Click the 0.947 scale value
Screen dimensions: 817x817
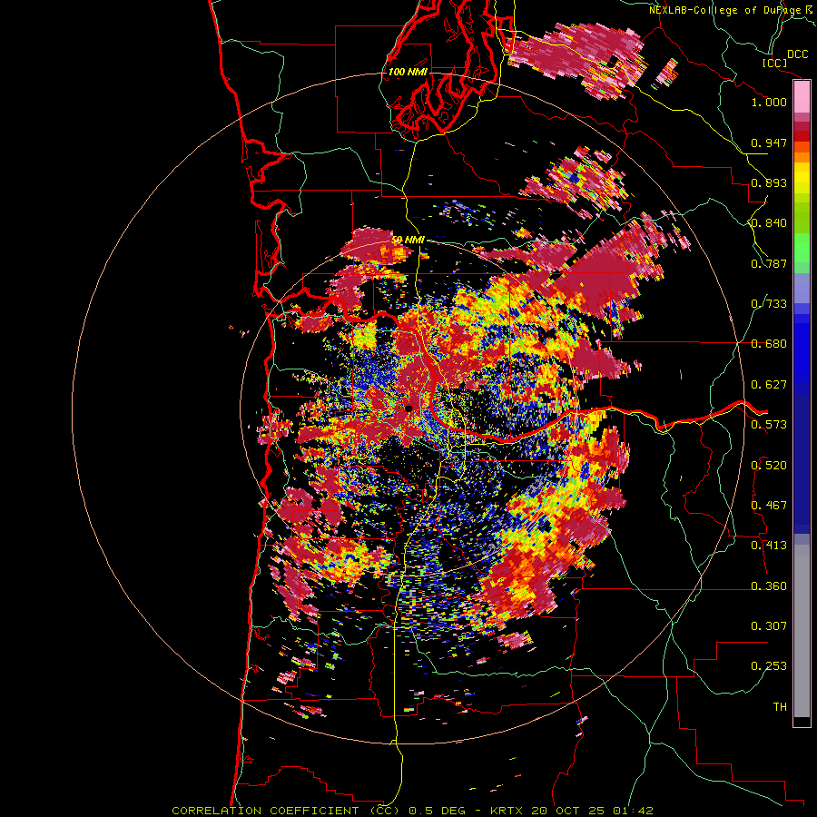coord(769,143)
